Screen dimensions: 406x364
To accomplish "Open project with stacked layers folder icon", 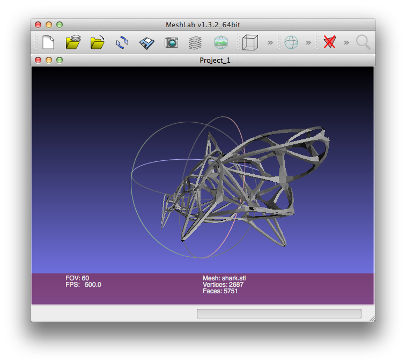I will (x=73, y=42).
